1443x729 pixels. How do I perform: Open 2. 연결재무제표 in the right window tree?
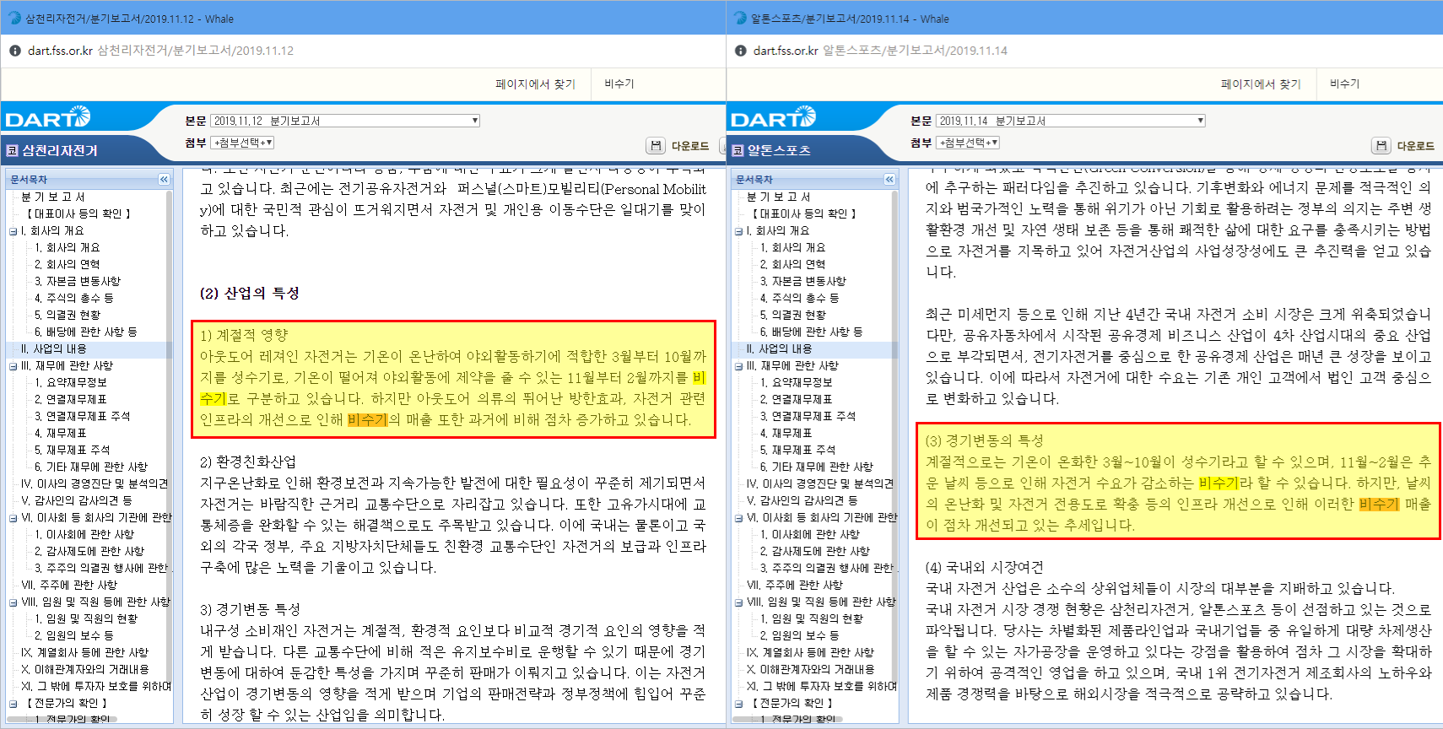[796, 399]
